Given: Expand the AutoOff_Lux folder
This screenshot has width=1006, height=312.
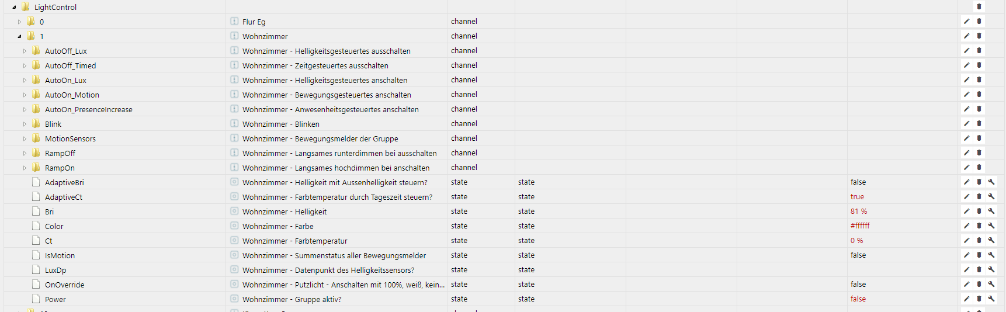Looking at the screenshot, I should (25, 51).
